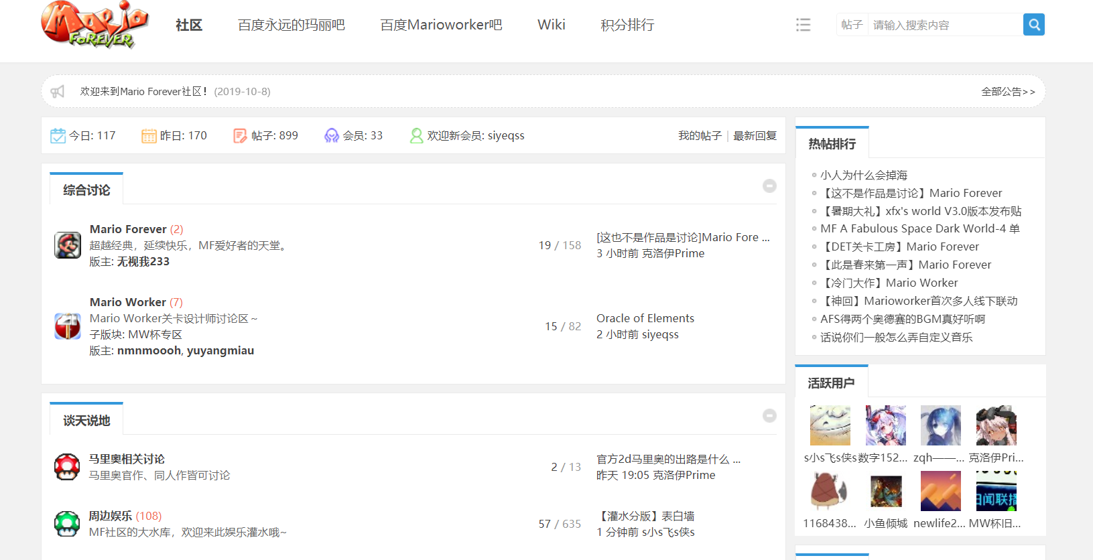This screenshot has height=560, width=1093.
Task: Click the announcement megaphone icon
Action: [x=58, y=92]
